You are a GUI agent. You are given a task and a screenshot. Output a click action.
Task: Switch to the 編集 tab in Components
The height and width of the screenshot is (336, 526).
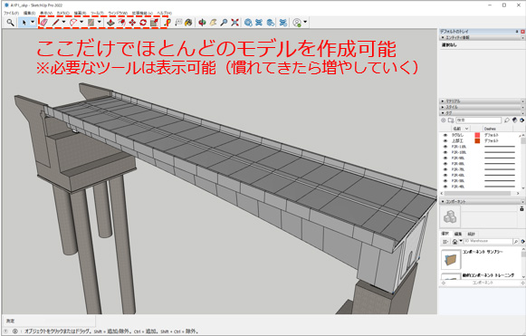pos(457,234)
